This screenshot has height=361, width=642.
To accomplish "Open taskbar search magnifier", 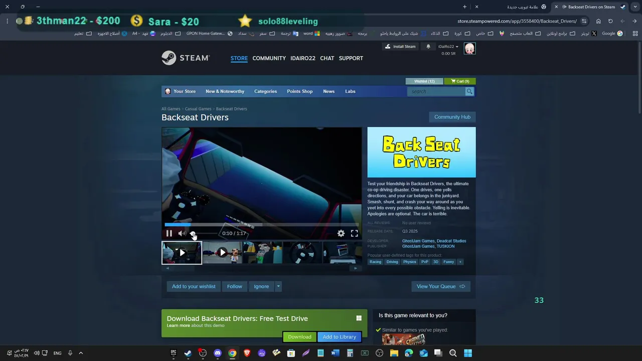I will click(453, 353).
